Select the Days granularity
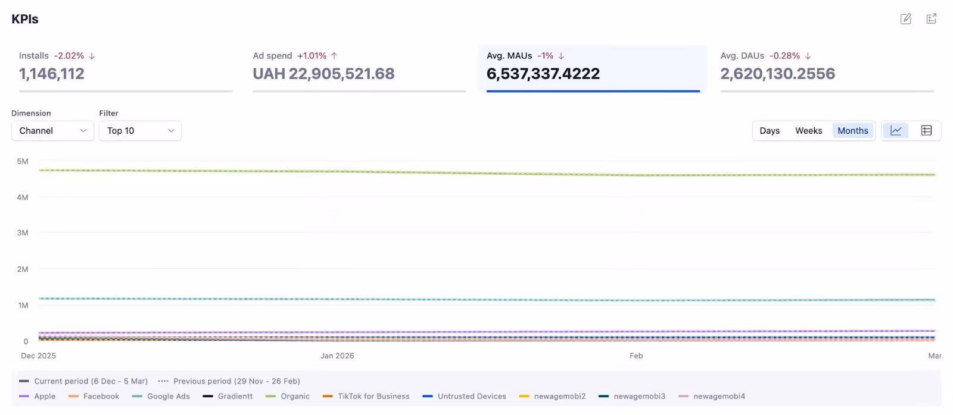The width and height of the screenshot is (953, 415). point(770,131)
